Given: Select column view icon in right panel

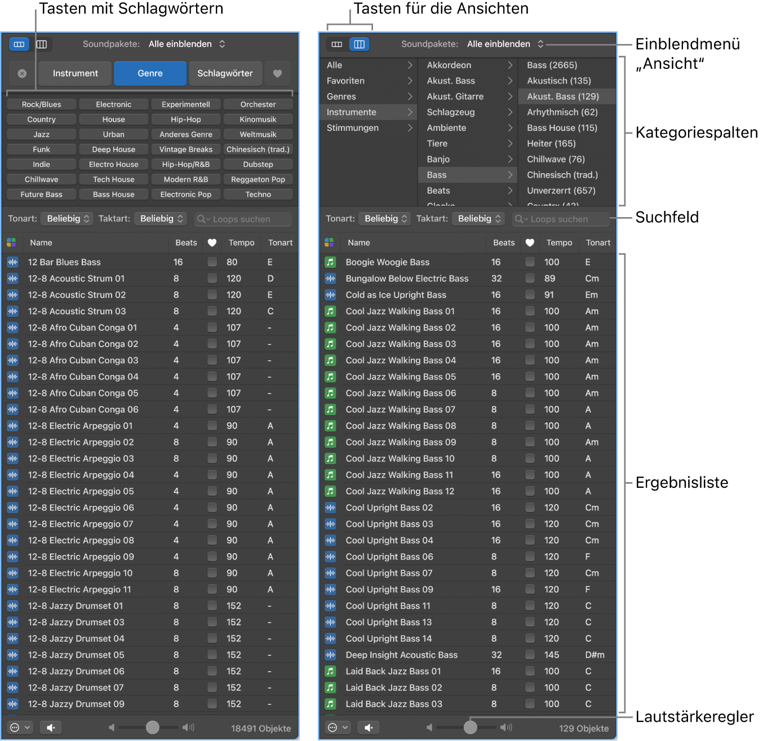Looking at the screenshot, I should 360,44.
